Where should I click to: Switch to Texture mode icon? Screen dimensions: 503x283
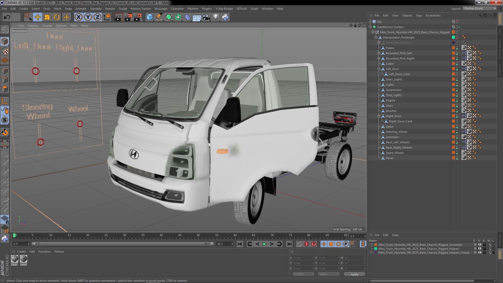coord(5,51)
